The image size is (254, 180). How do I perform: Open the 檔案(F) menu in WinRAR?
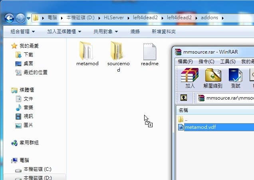click(x=185, y=62)
